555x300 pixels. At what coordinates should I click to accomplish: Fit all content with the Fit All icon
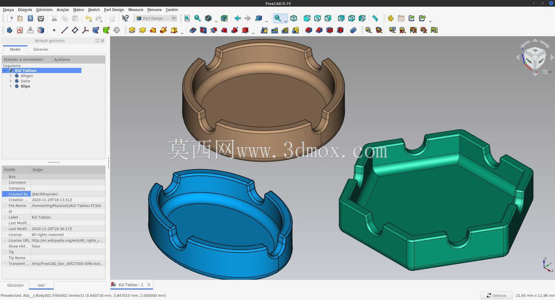coord(187,19)
